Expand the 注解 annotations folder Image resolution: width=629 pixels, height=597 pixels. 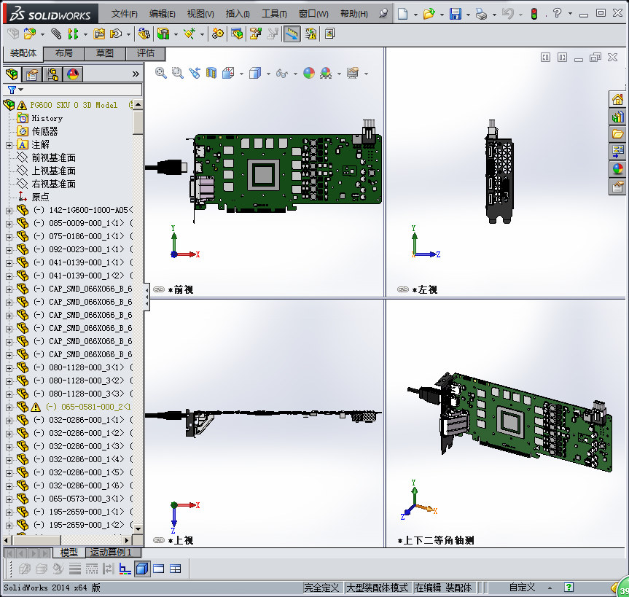point(9,145)
